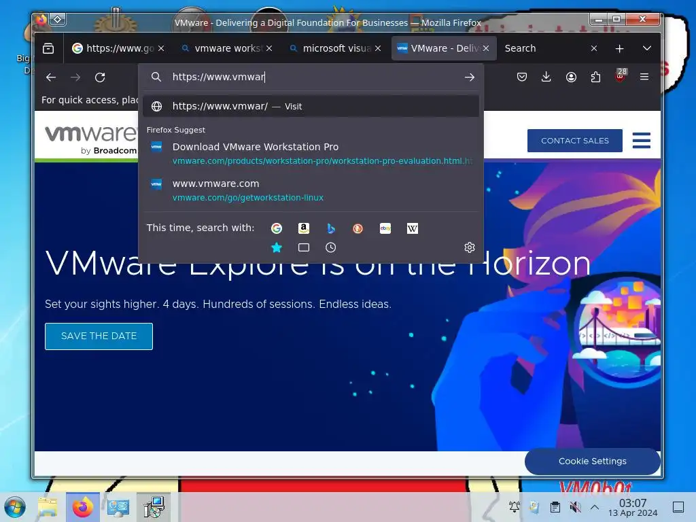Search this time with Google
This screenshot has height=522, width=696.
tap(277, 228)
